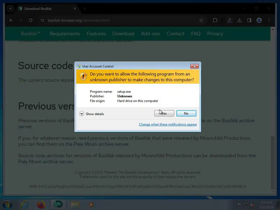Screen dimensions: 280x210
Task: Click the Unknown publisher text
Action: [x=125, y=96]
